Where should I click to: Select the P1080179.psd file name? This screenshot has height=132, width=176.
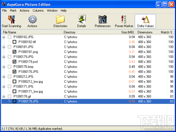coord(28,62)
